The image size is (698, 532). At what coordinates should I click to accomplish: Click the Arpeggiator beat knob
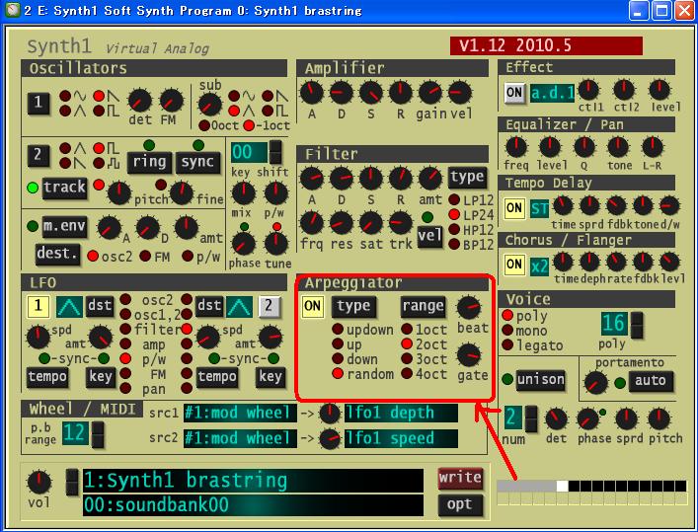point(469,307)
